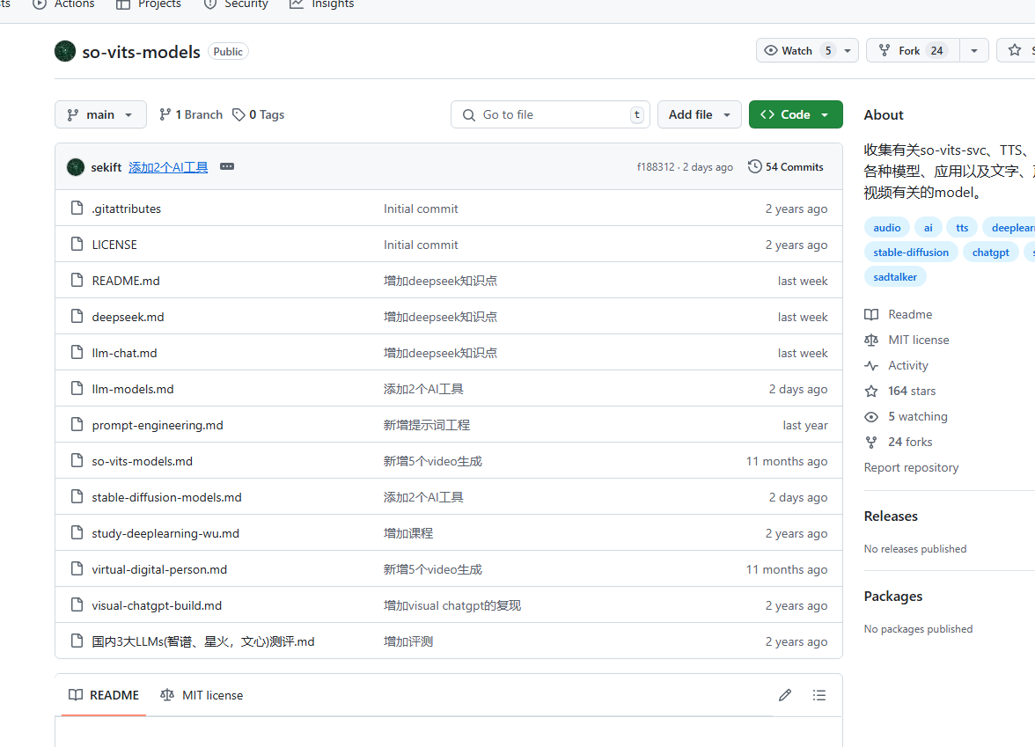Click the file icon for visual-chatgpt-build.md
Image resolution: width=1035 pixels, height=747 pixels.
coord(77,605)
